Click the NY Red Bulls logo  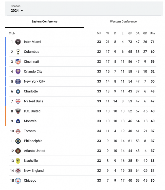(18, 101)
